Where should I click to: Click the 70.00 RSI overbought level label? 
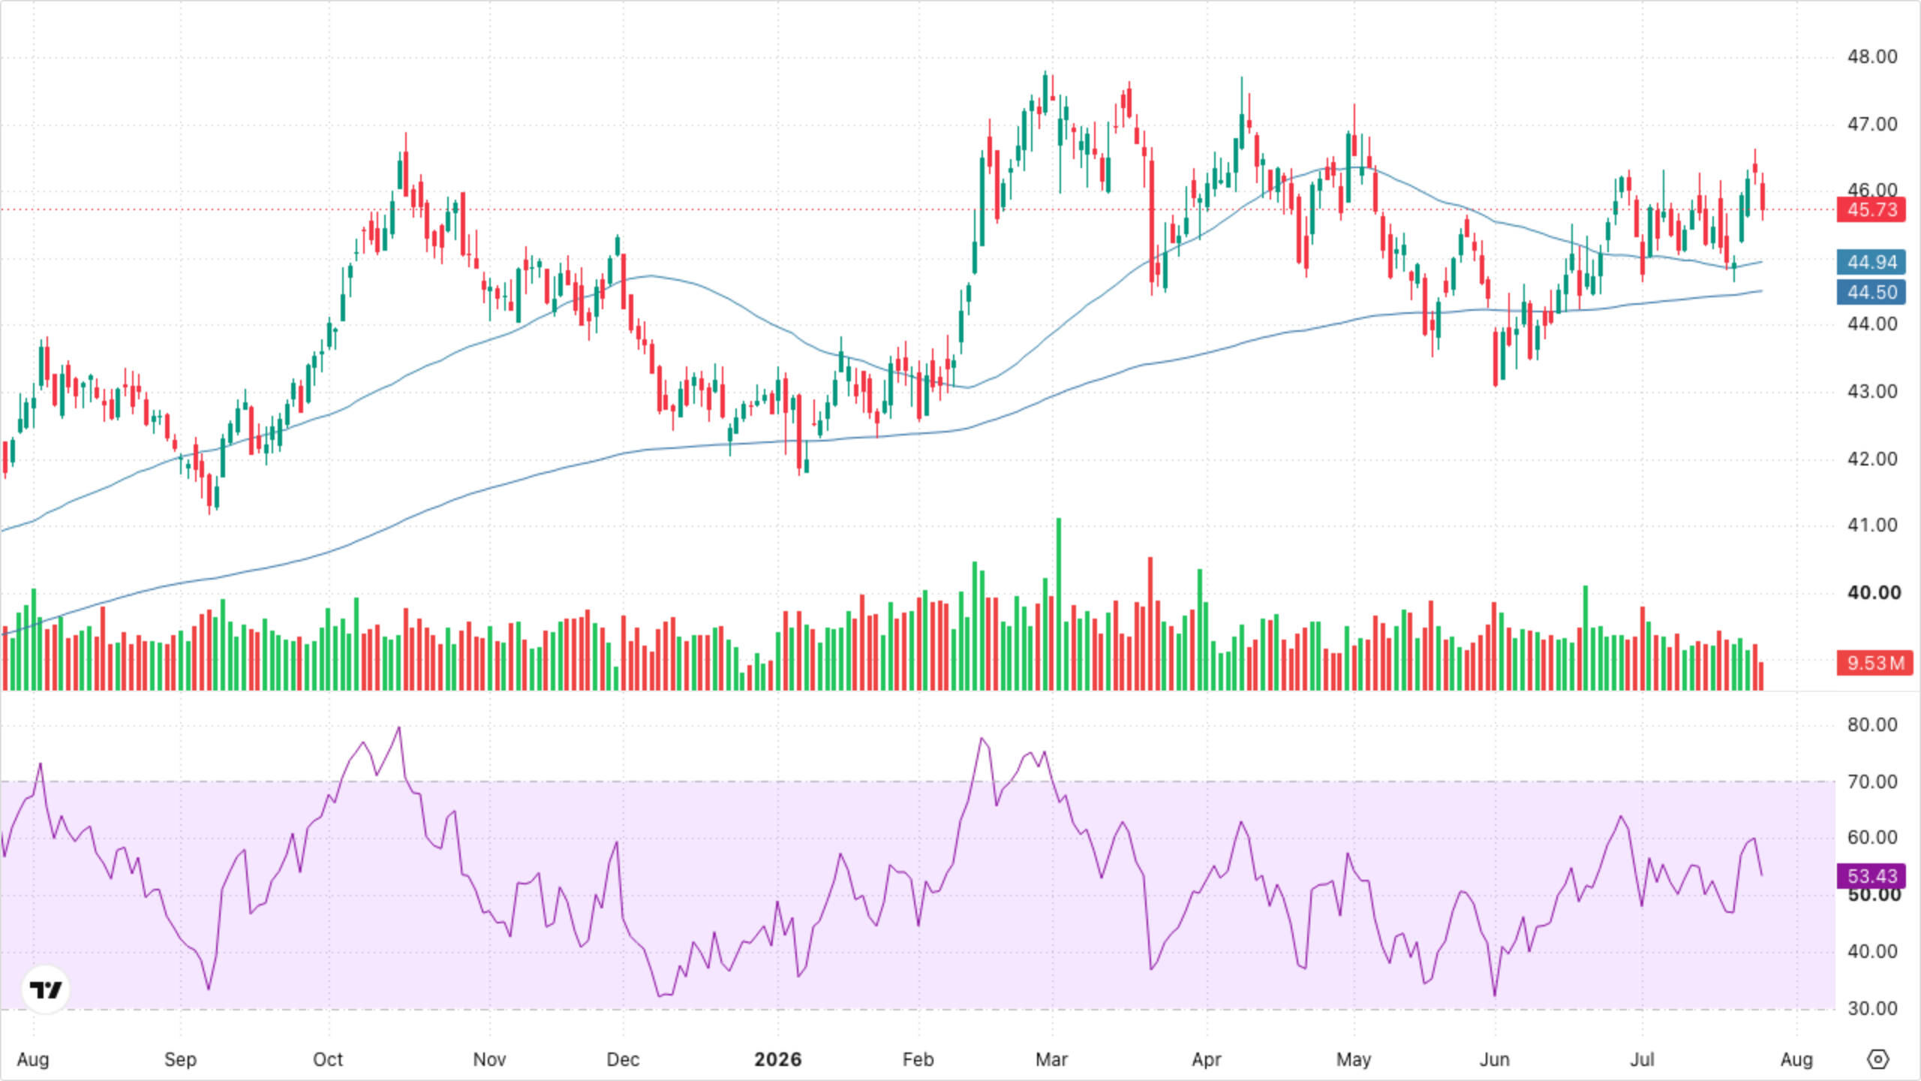pos(1872,781)
